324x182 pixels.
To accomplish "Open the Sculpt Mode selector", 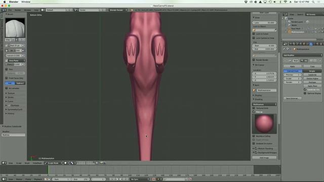I will pyautogui.click(x=53, y=163).
